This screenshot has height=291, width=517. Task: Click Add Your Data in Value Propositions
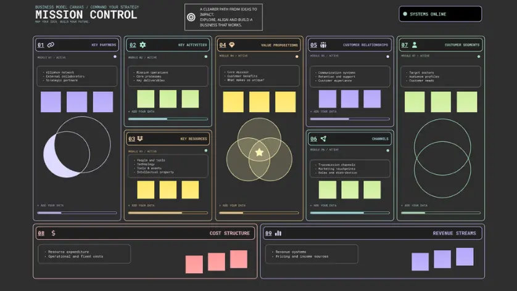coord(233,205)
